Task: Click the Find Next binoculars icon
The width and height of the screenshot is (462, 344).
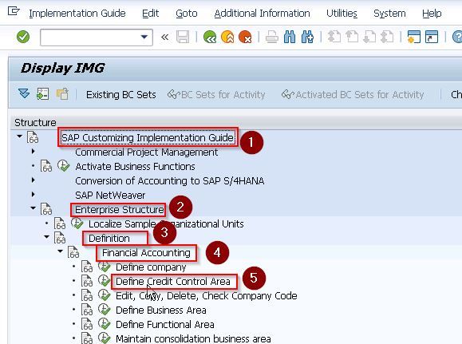Action: [307, 38]
